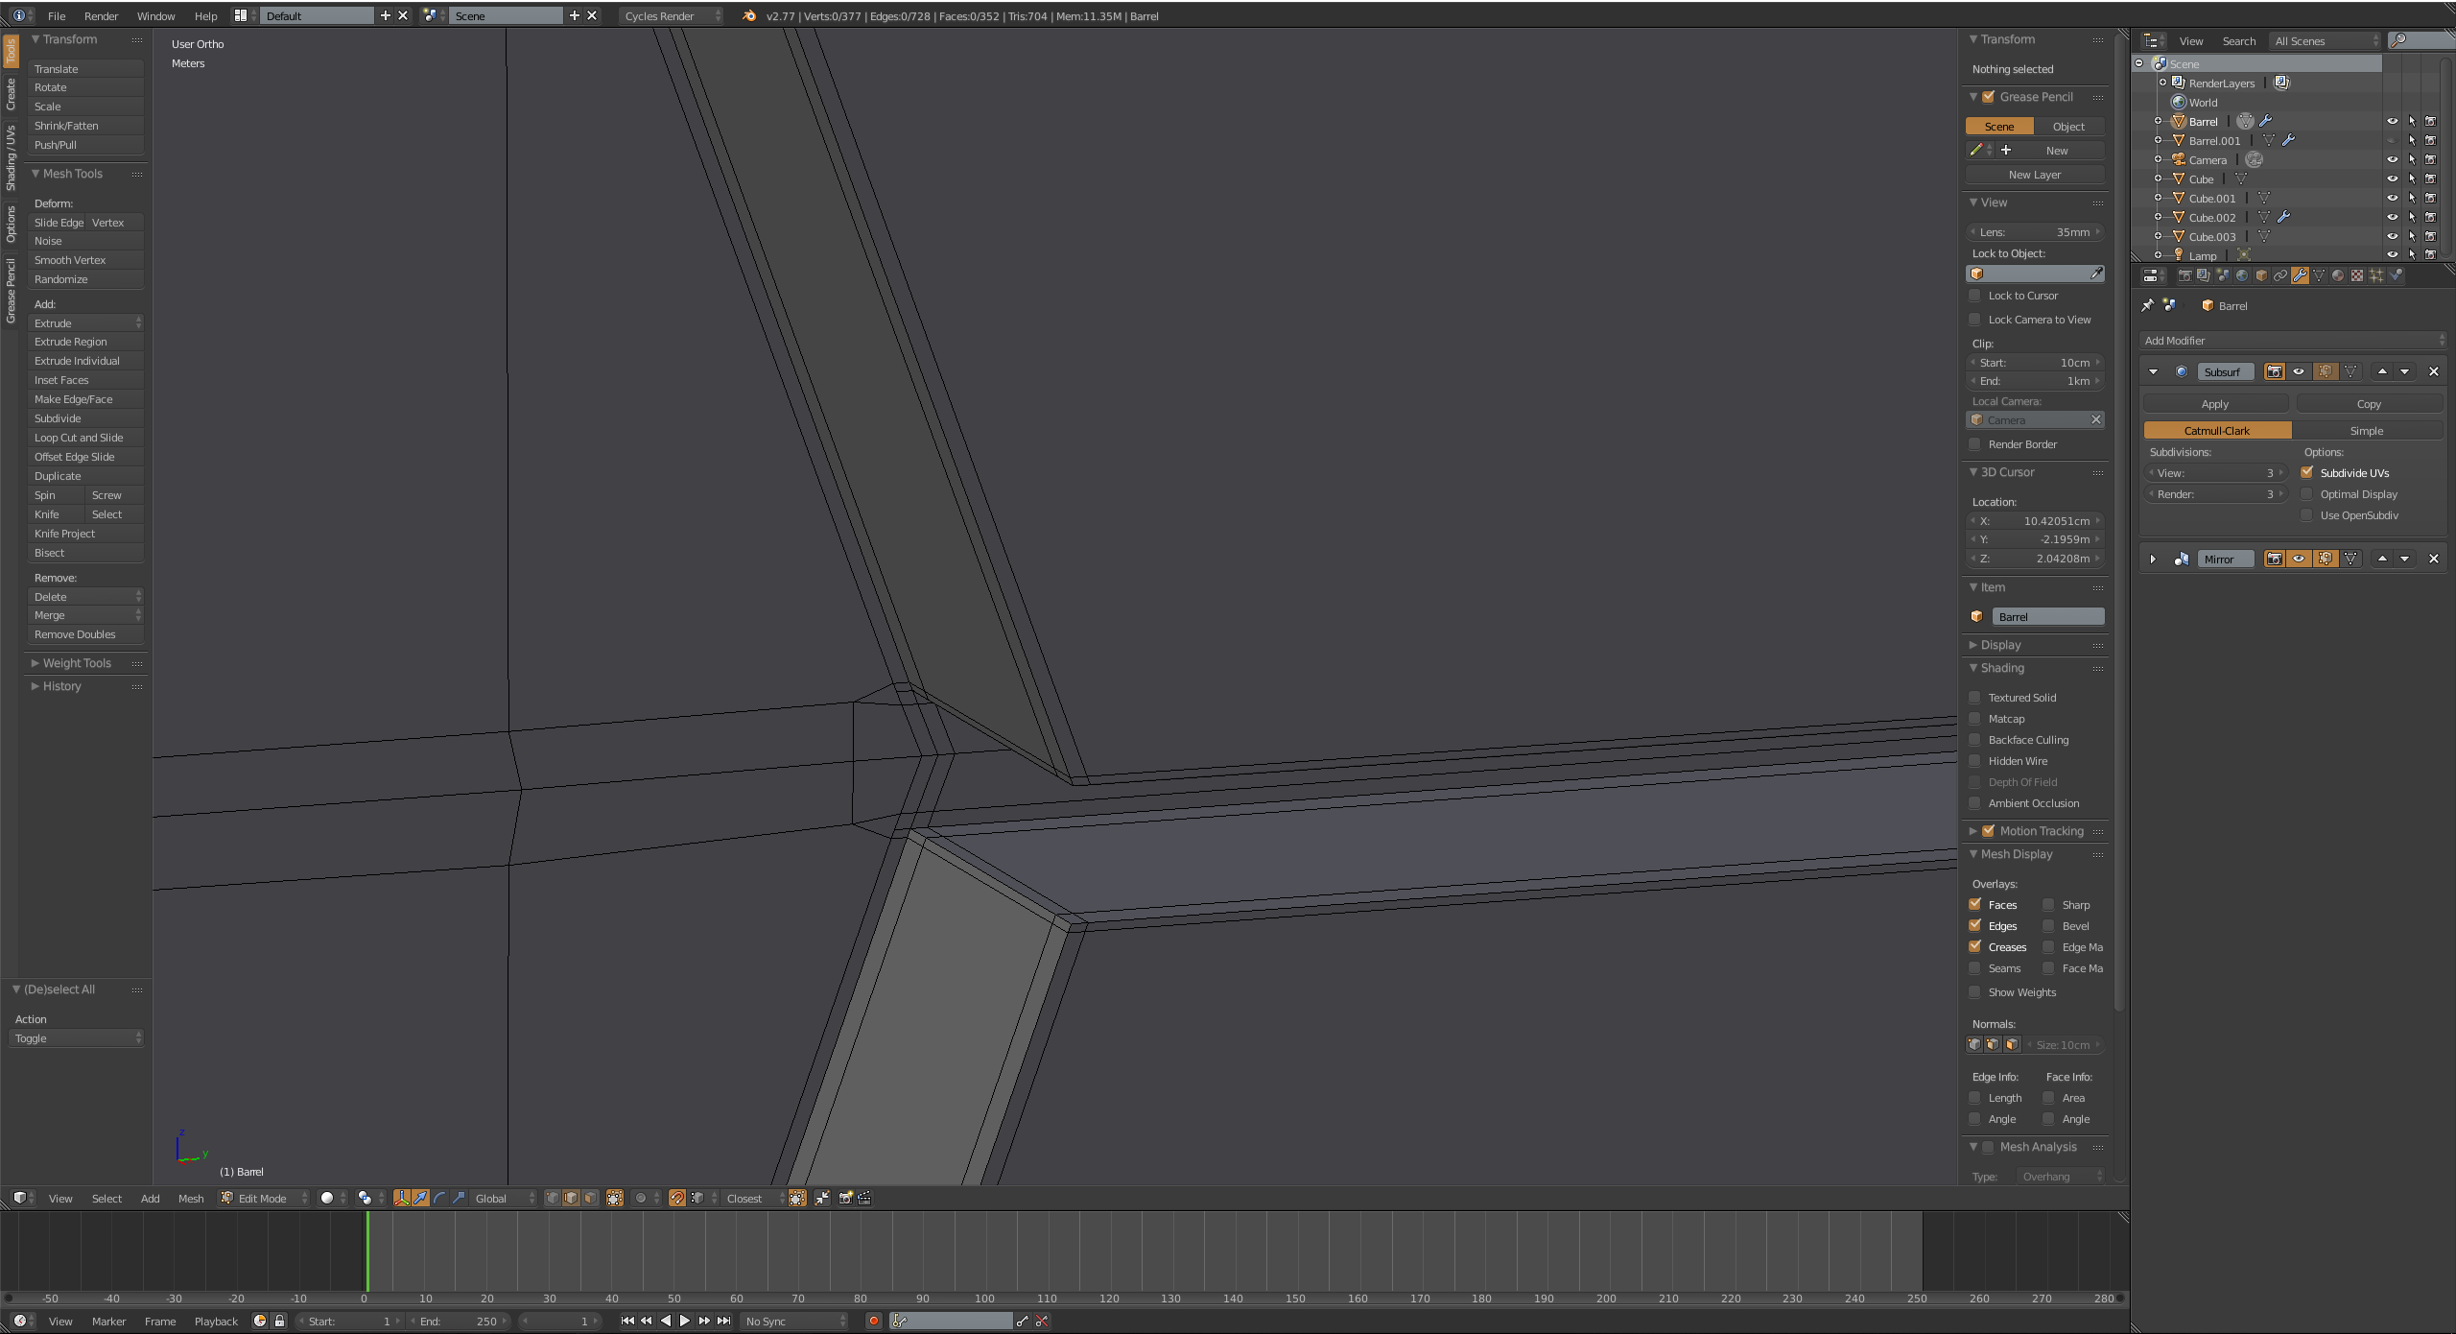Open the Particles properties tab
Viewport: 2456px width, 1334px height.
2376,275
